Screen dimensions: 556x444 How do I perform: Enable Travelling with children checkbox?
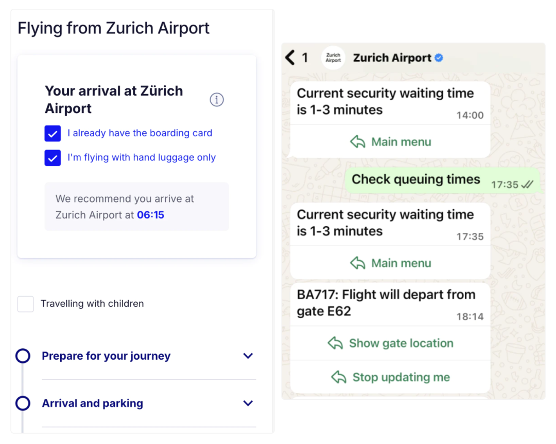click(26, 304)
